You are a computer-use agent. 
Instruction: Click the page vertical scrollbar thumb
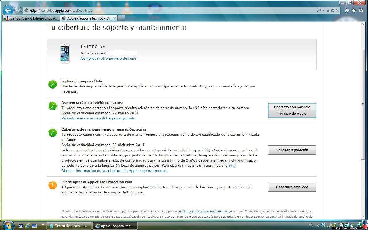363,104
